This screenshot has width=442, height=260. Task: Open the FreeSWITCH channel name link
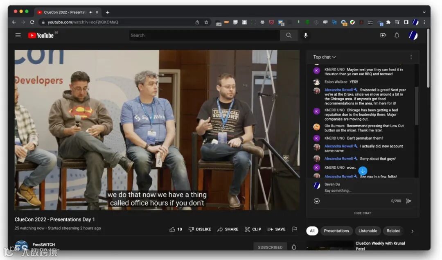(44, 245)
